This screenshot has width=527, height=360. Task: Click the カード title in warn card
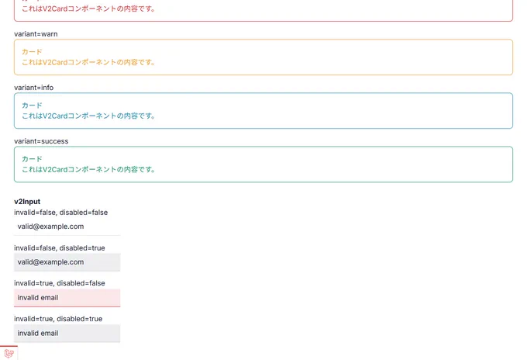[x=32, y=52]
